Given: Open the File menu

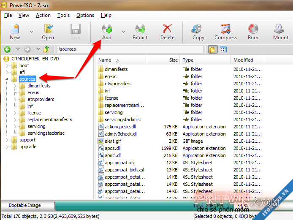Looking at the screenshot, I should point(8,15).
